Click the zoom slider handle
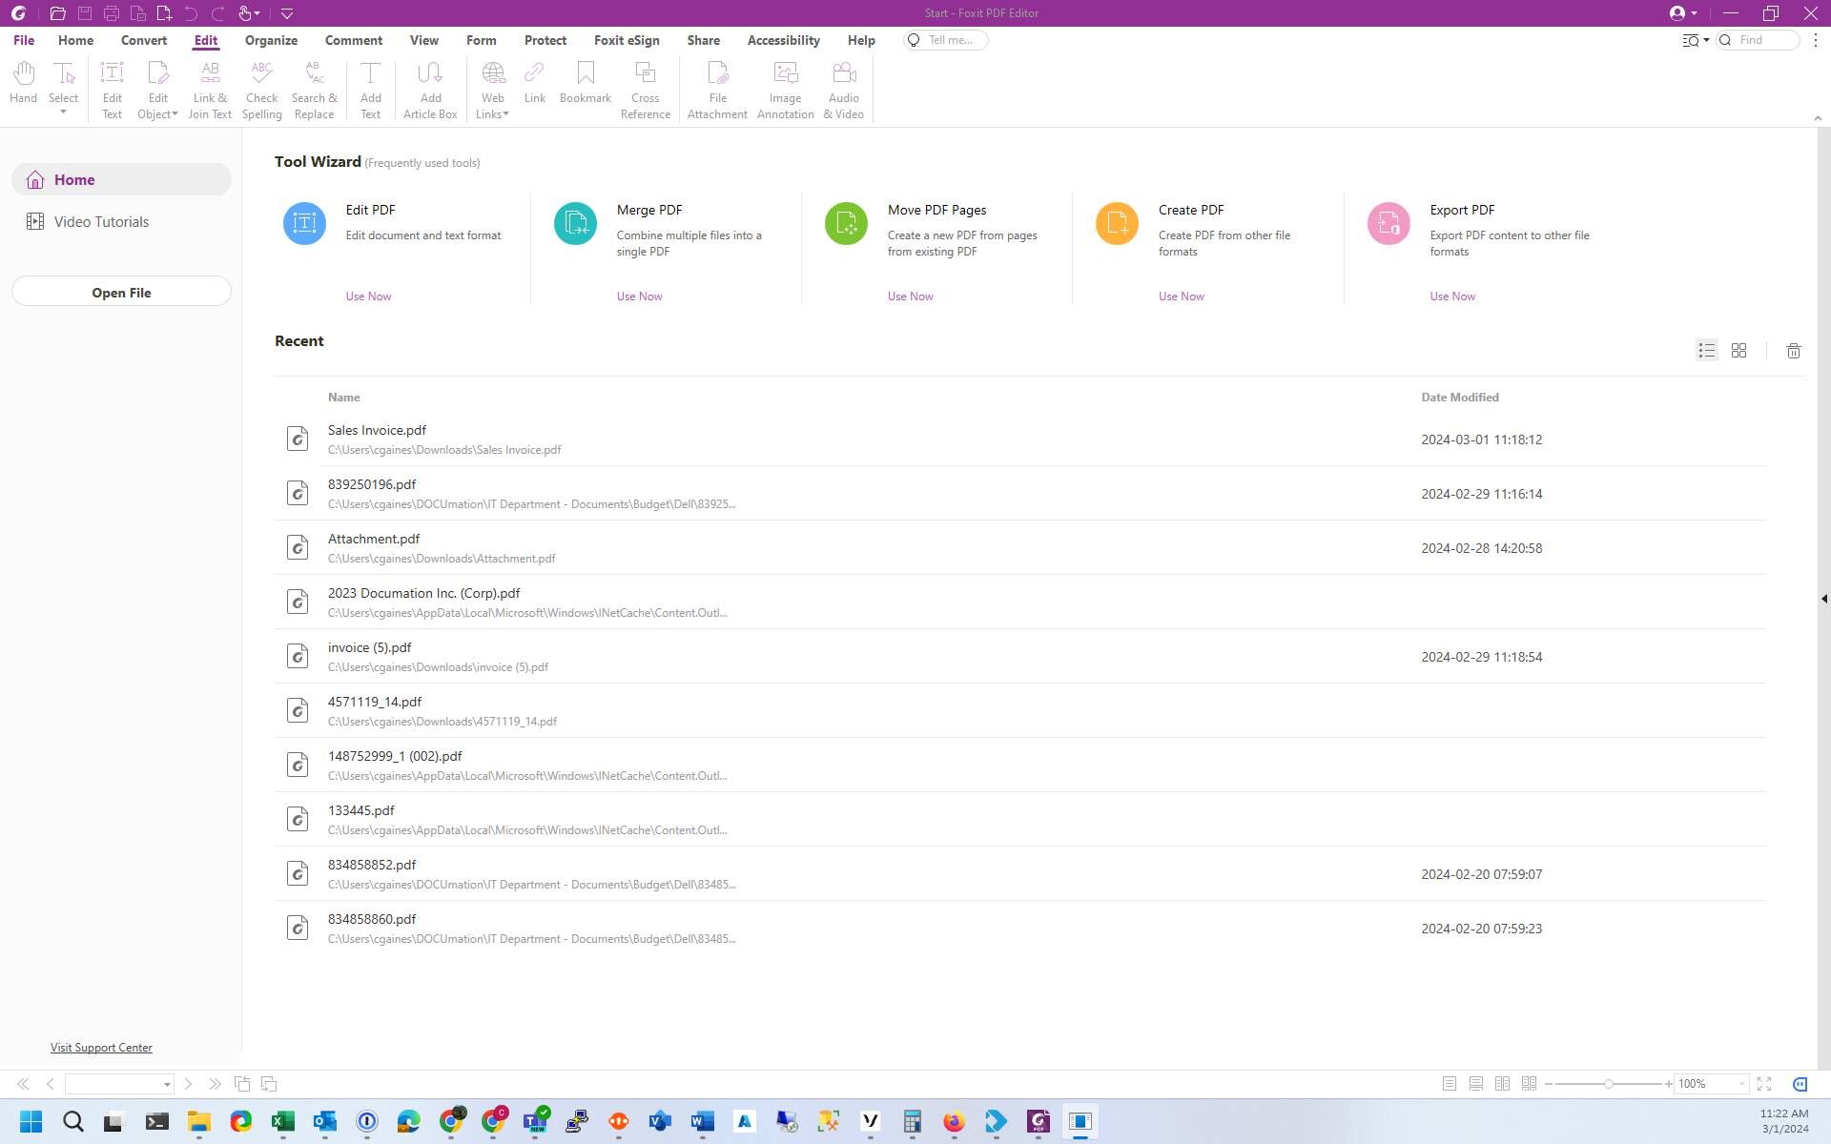Screen dimensions: 1831x1144 pos(1609,1084)
